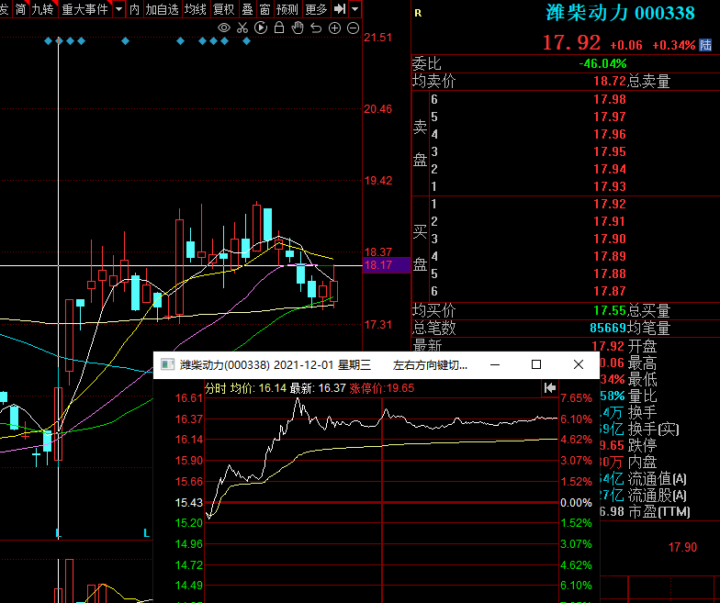
Task: Select sell level 6 price 17.98
Action: click(610, 99)
